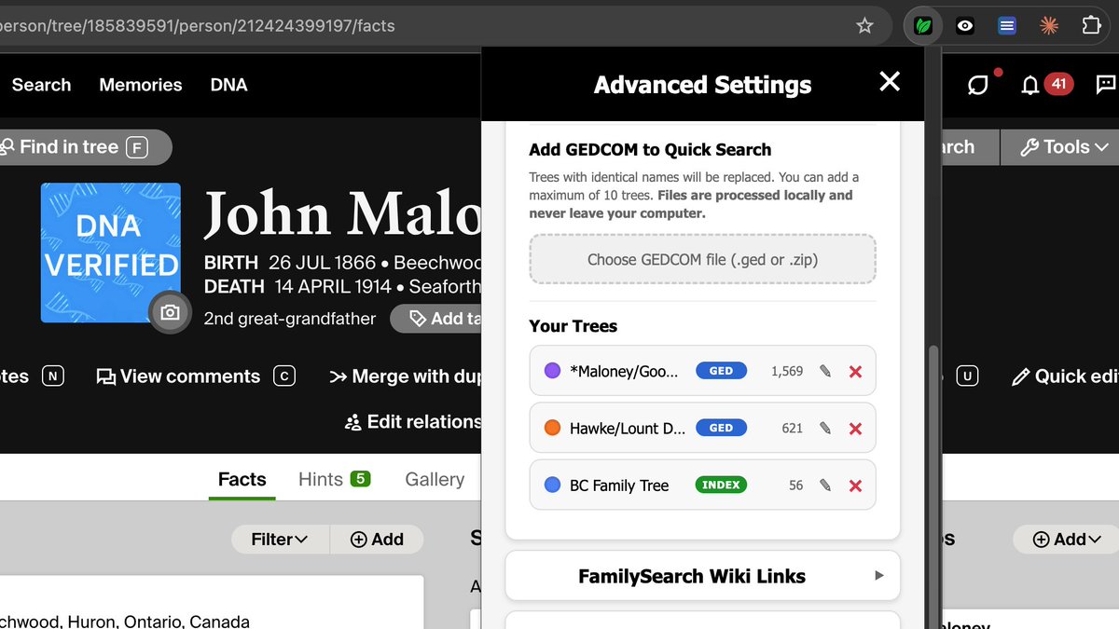
Task: Select the Find in tree person icon
Action: click(x=7, y=147)
